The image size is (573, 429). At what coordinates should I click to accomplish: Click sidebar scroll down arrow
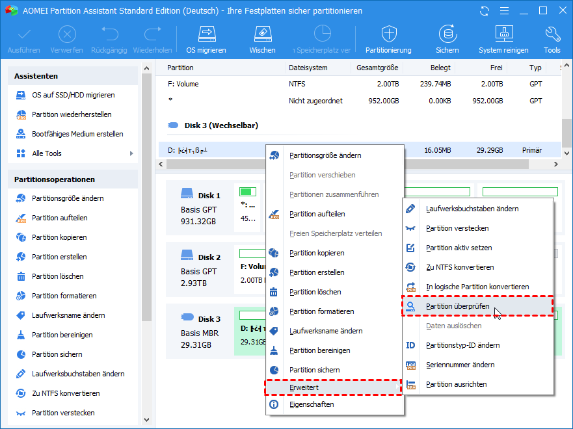click(146, 420)
